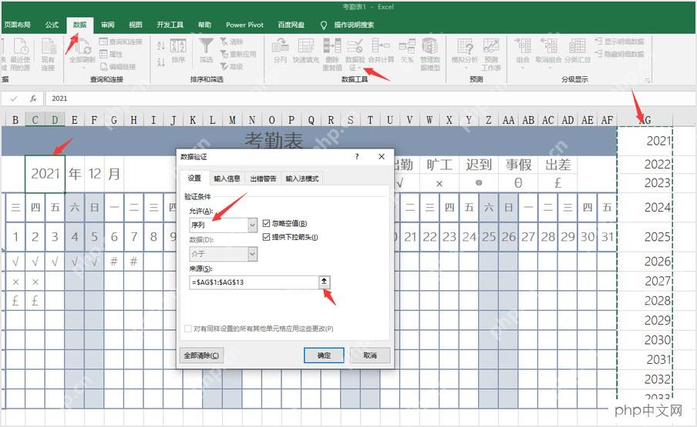Open the 开发工具 ribbon tab
This screenshot has height=427, width=697.
point(170,25)
